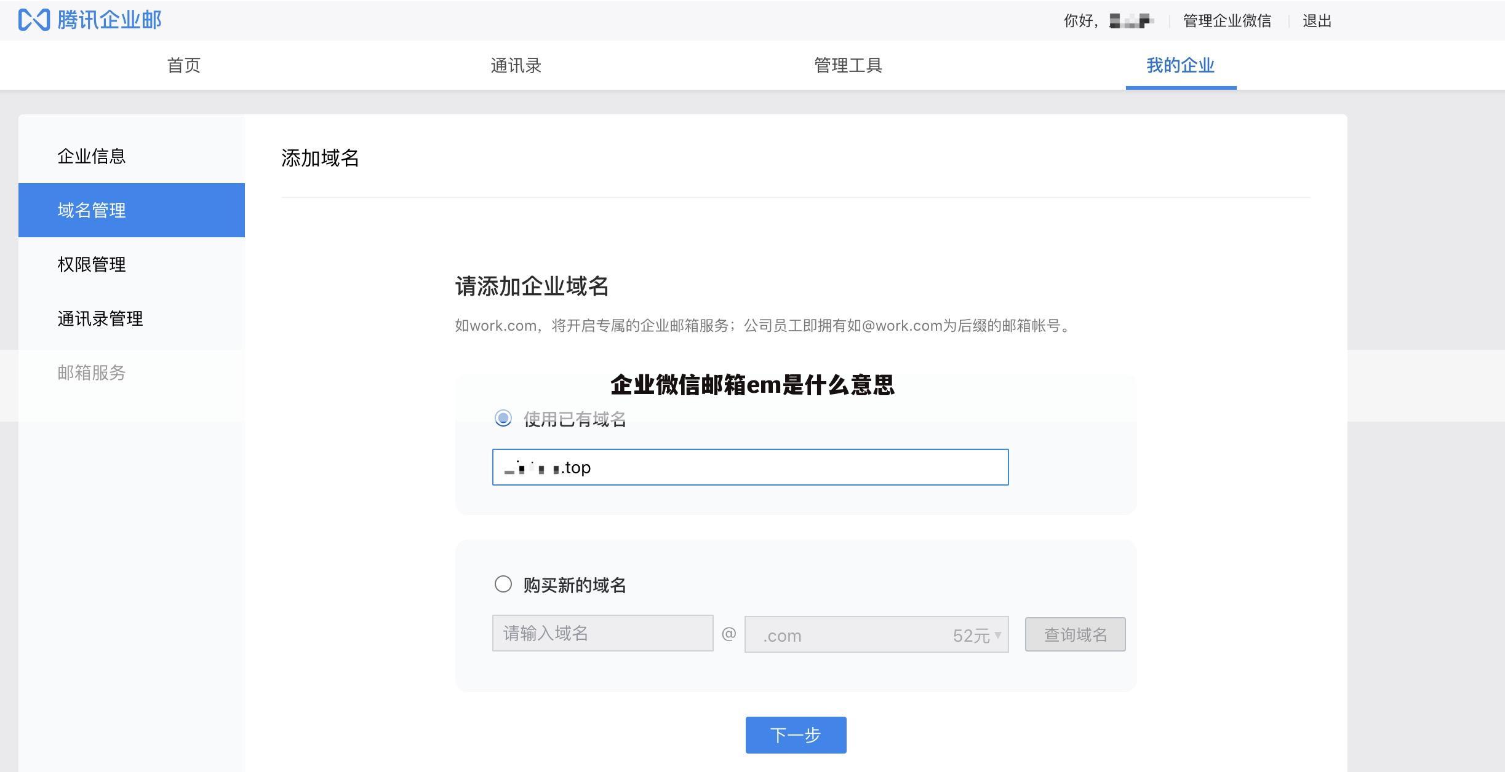The width and height of the screenshot is (1505, 772).
Task: Open 通讯录管理 in the sidebar
Action: [x=132, y=318]
